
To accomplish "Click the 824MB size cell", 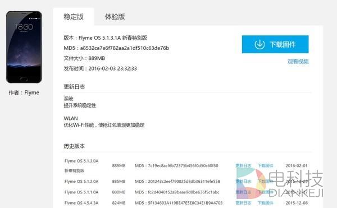I will tap(119, 203).
